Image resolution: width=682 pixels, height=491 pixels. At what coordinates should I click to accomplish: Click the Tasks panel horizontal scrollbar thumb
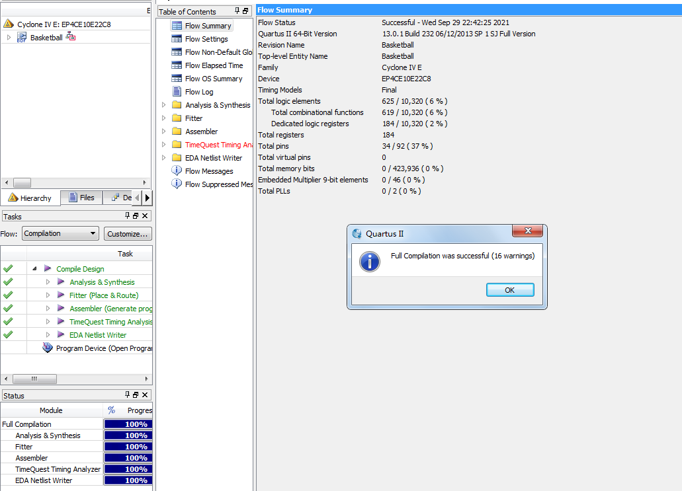tap(34, 379)
